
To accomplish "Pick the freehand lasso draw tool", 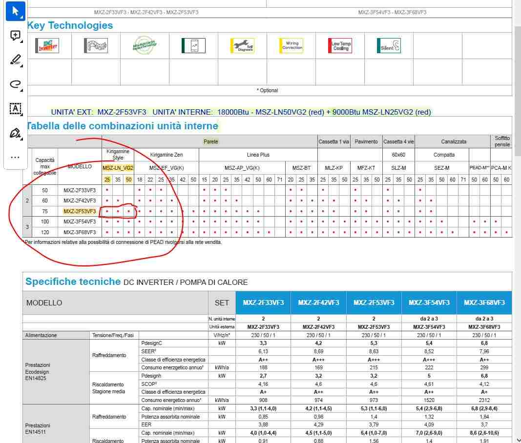I will (x=15, y=84).
